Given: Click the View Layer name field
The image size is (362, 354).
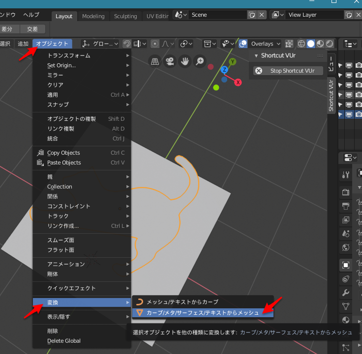Looking at the screenshot, I should (x=314, y=15).
